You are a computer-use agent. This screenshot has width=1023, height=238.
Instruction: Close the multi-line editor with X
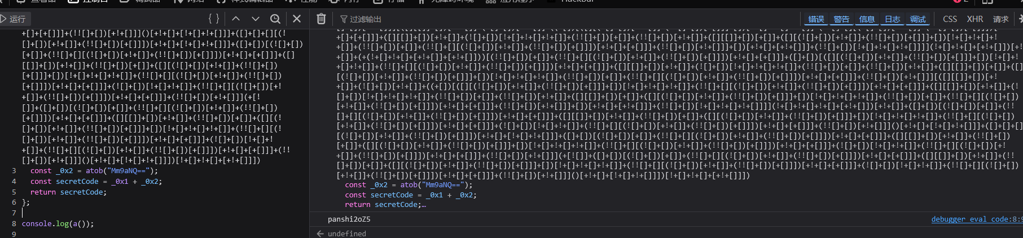[x=297, y=19]
